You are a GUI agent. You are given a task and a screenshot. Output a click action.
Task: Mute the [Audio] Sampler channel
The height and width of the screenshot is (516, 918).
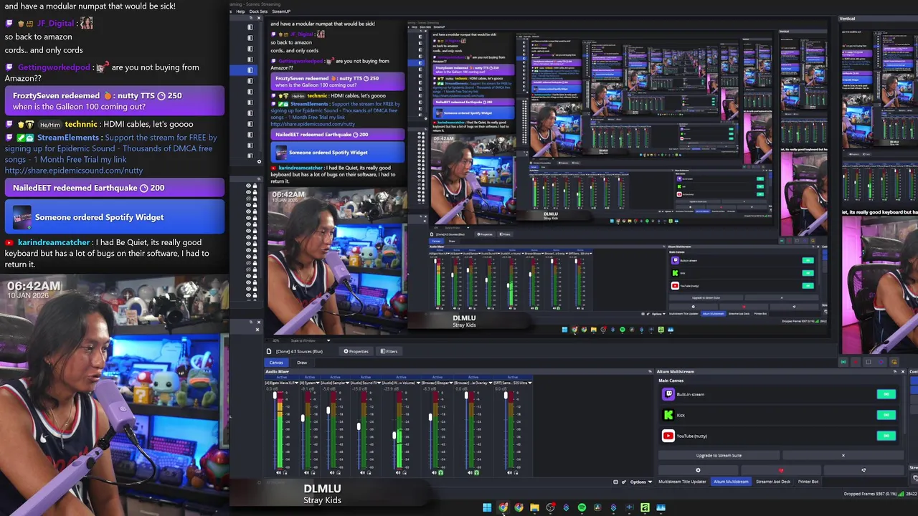(332, 472)
